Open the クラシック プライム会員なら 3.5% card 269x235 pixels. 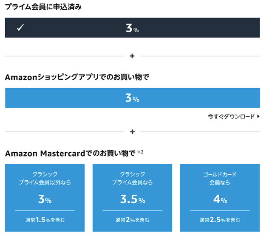(132, 198)
